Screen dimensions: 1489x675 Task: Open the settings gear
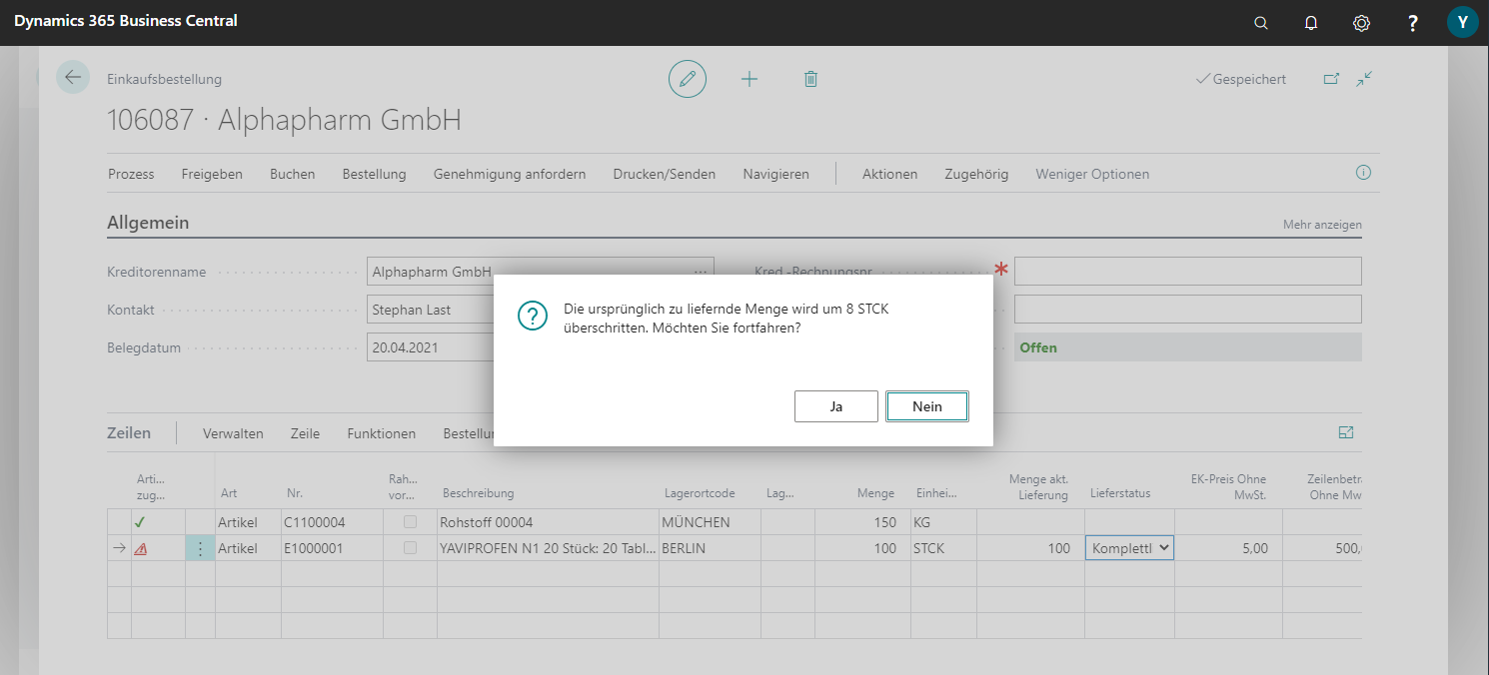(x=1361, y=23)
